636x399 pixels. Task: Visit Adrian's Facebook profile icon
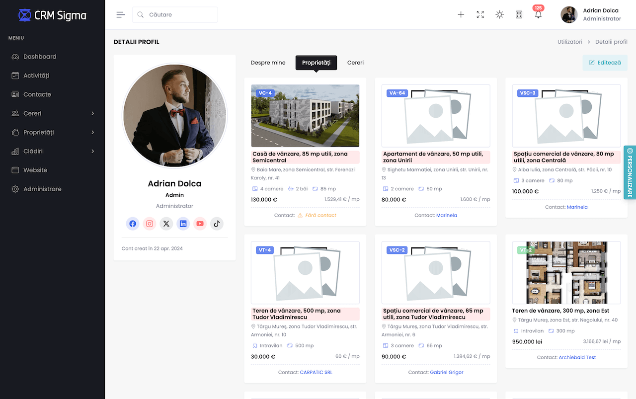(132, 224)
